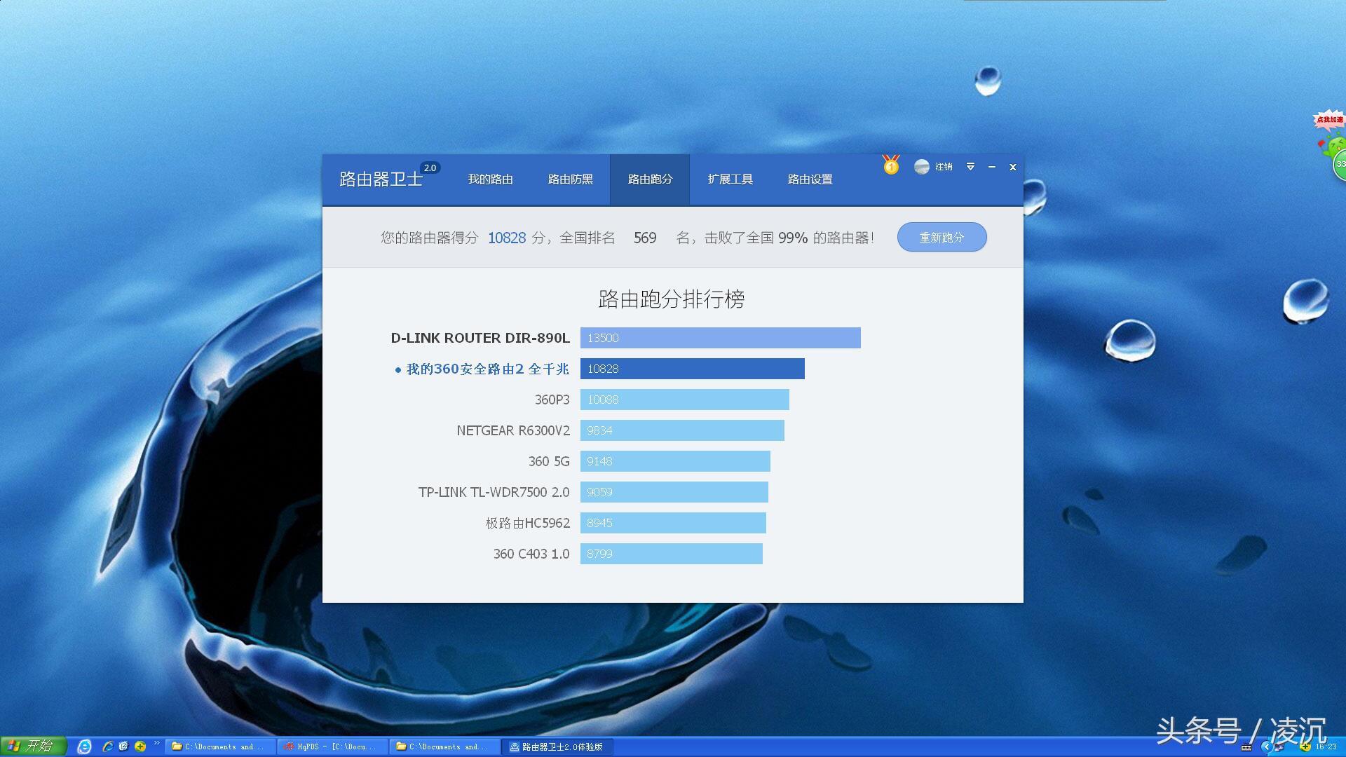The height and width of the screenshot is (757, 1346).
Task: Switch to 我的路由 tab
Action: coord(490,179)
